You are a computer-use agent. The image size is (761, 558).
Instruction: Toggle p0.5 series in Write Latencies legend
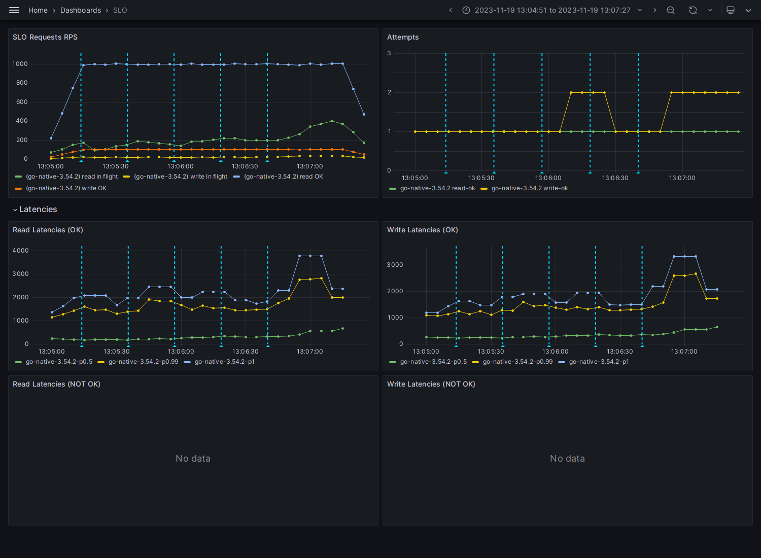pos(433,362)
